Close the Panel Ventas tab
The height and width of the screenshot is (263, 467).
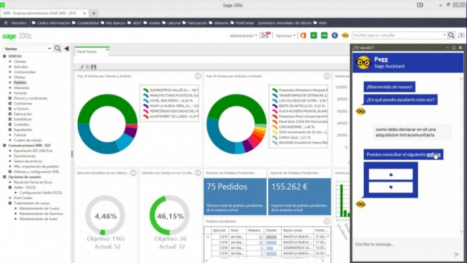tap(107, 50)
